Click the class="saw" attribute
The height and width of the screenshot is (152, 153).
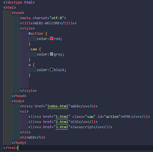(x=84, y=117)
